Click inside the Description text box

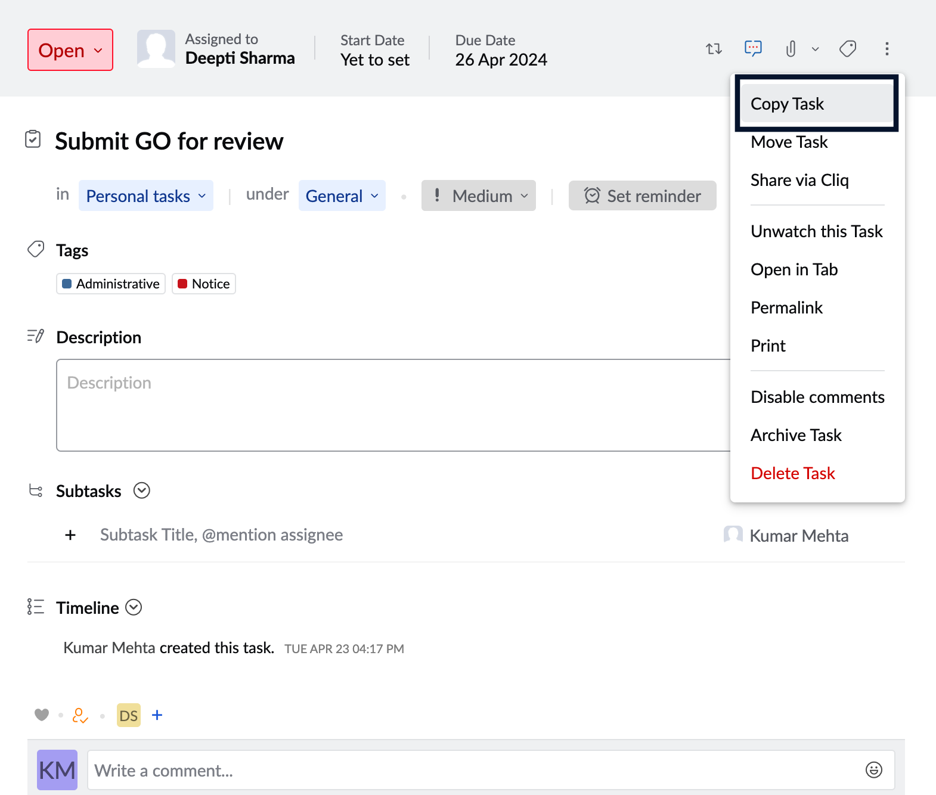coord(393,405)
